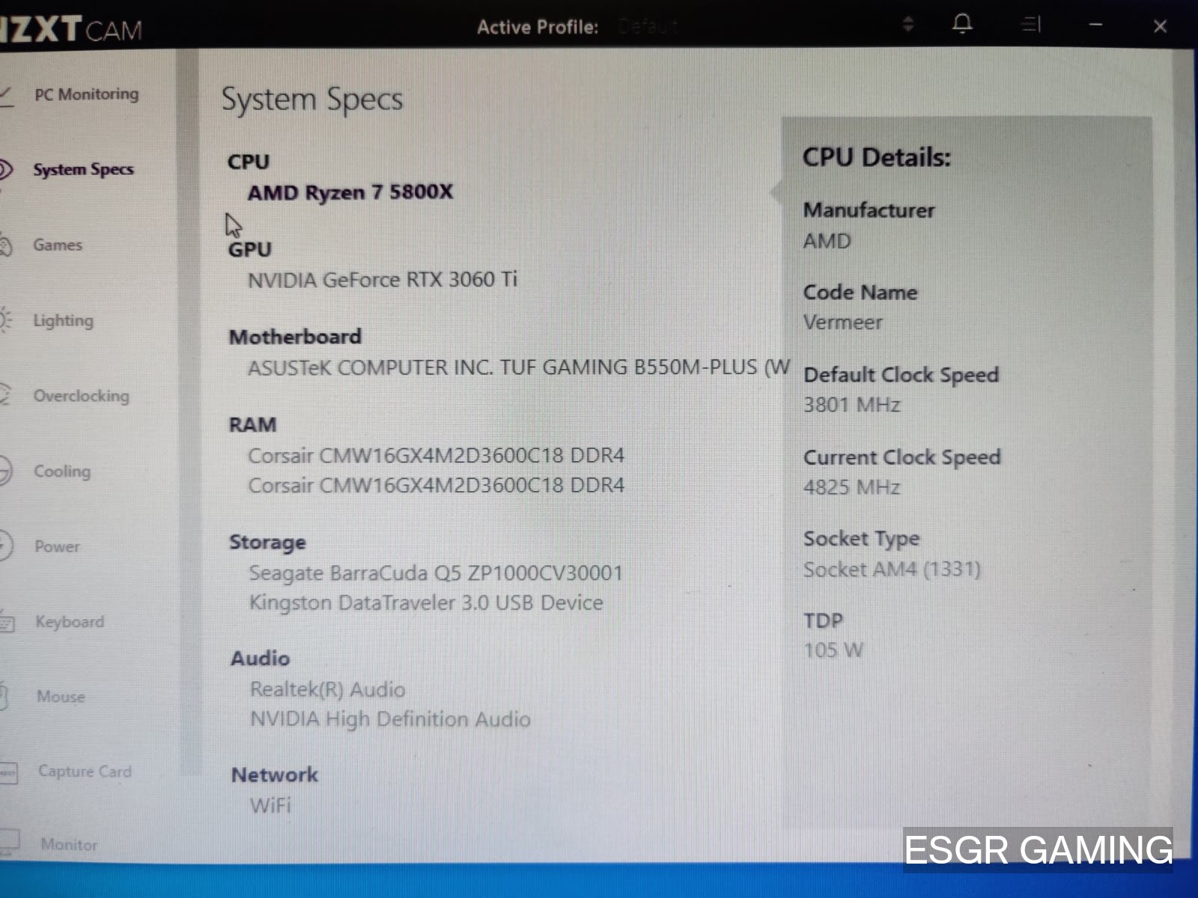The width and height of the screenshot is (1198, 898).
Task: Open the PC Monitoring section
Action: (x=86, y=94)
